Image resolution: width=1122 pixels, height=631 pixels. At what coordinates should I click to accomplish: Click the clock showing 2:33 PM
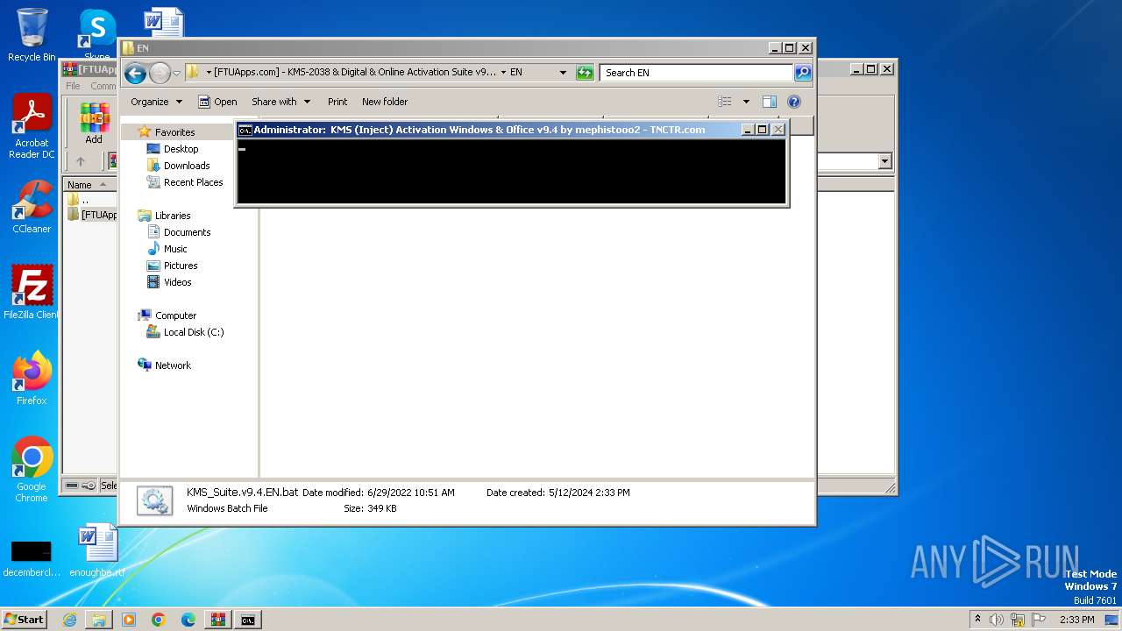(1076, 620)
